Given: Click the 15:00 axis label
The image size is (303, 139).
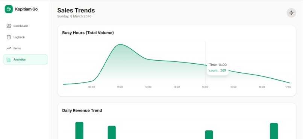Looking at the screenshot, I should point(233,87).
